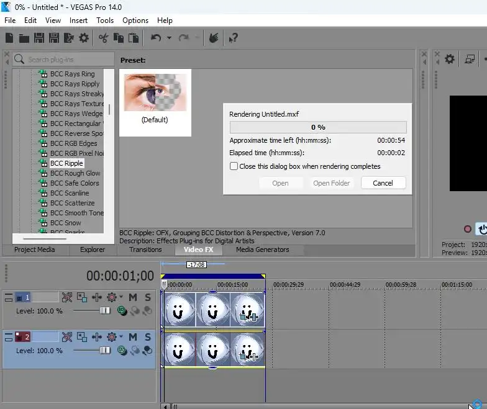Select BCC Snow plug-in
Screen dimensions: 487x409
66,223
